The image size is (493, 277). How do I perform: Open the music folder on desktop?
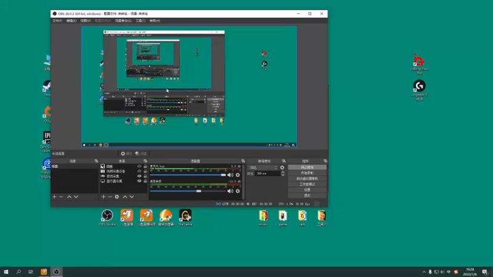point(263,219)
